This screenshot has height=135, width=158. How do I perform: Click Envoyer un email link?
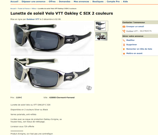click(x=135, y=26)
